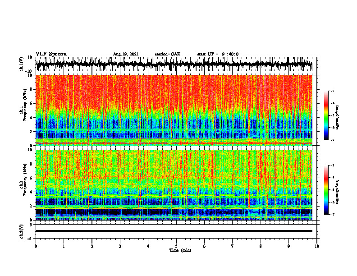Viewport: 357px width, 276px height.
Task: Select the ch.1 spectrogram panel
Action: [x=174, y=110]
